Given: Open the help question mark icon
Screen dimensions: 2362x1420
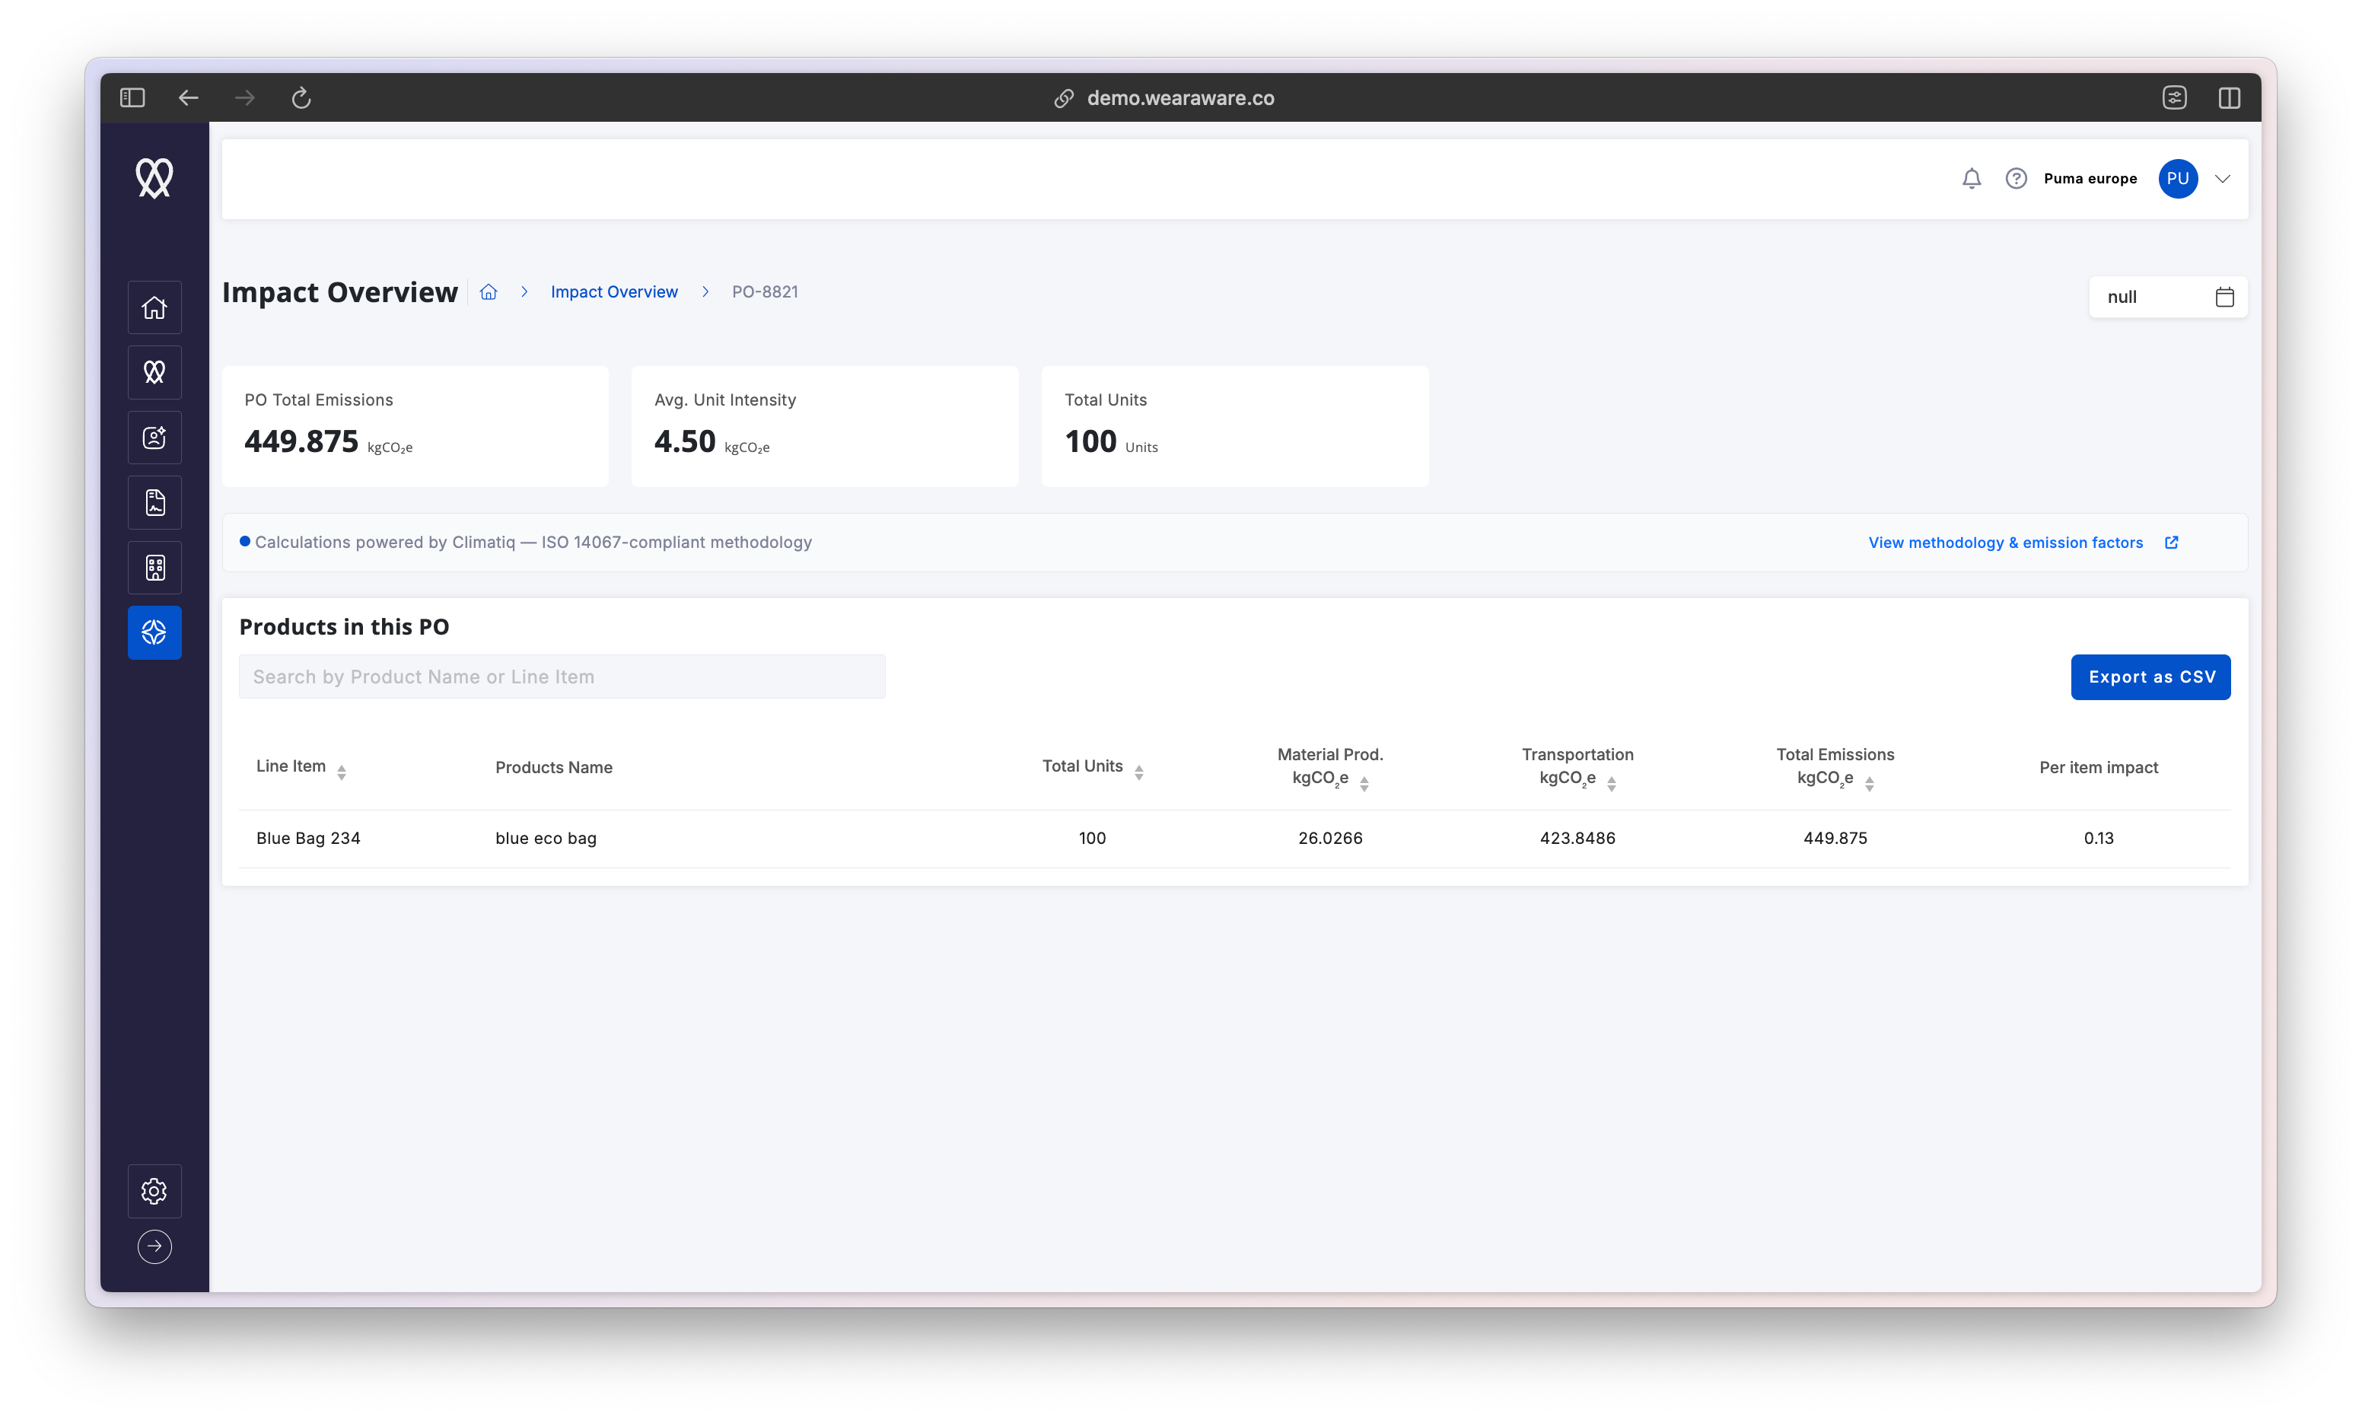Looking at the screenshot, I should pyautogui.click(x=2016, y=179).
